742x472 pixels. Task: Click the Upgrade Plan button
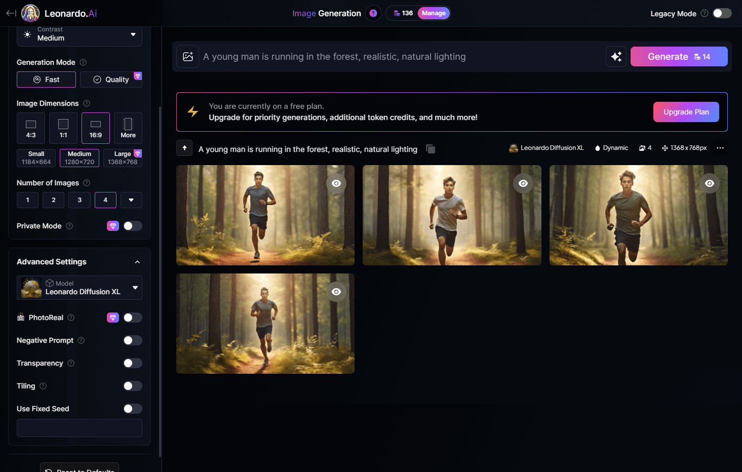tap(686, 112)
